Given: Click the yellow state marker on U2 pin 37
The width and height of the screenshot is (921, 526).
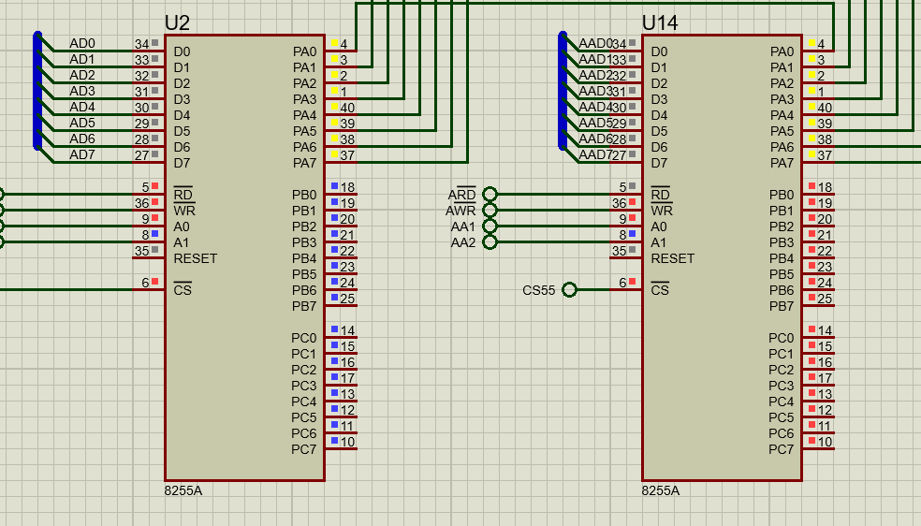Looking at the screenshot, I should pyautogui.click(x=334, y=153).
